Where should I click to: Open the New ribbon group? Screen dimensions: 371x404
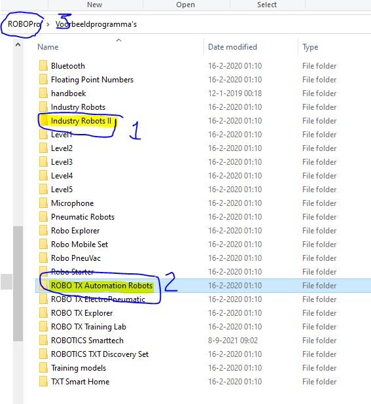click(95, 5)
